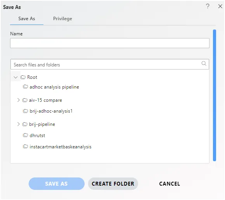Click the dhrutst folder icon
Image resolution: width=225 pixels, height=200 pixels.
point(25,135)
